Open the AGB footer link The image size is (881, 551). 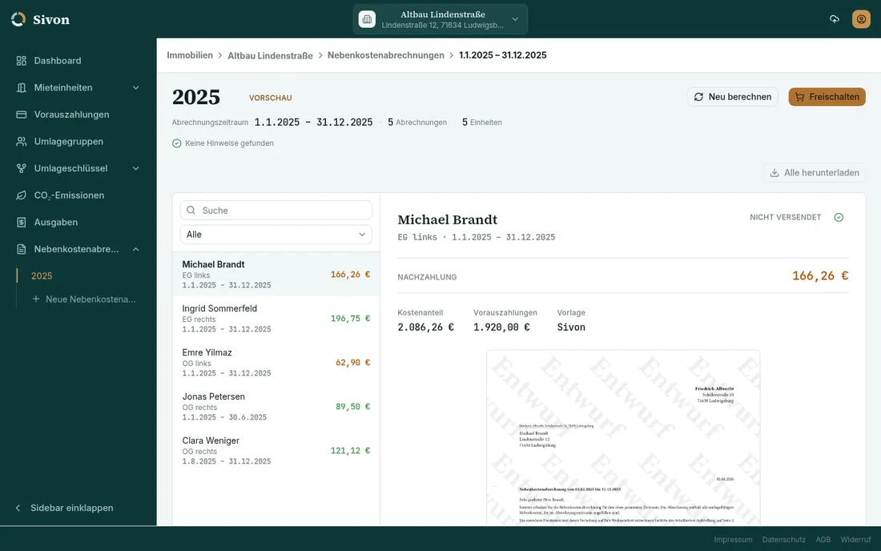coord(823,539)
